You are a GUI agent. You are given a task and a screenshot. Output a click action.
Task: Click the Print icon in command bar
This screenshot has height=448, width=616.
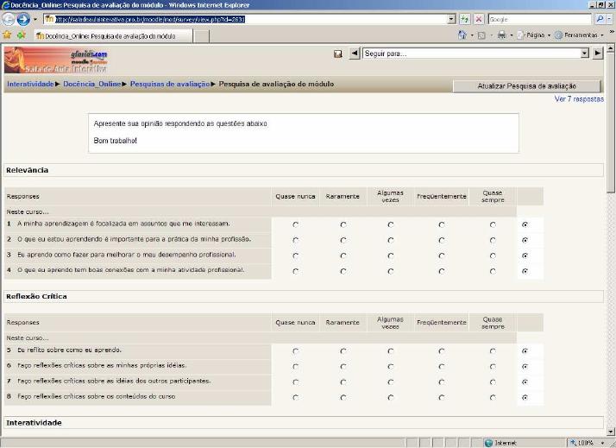502,35
